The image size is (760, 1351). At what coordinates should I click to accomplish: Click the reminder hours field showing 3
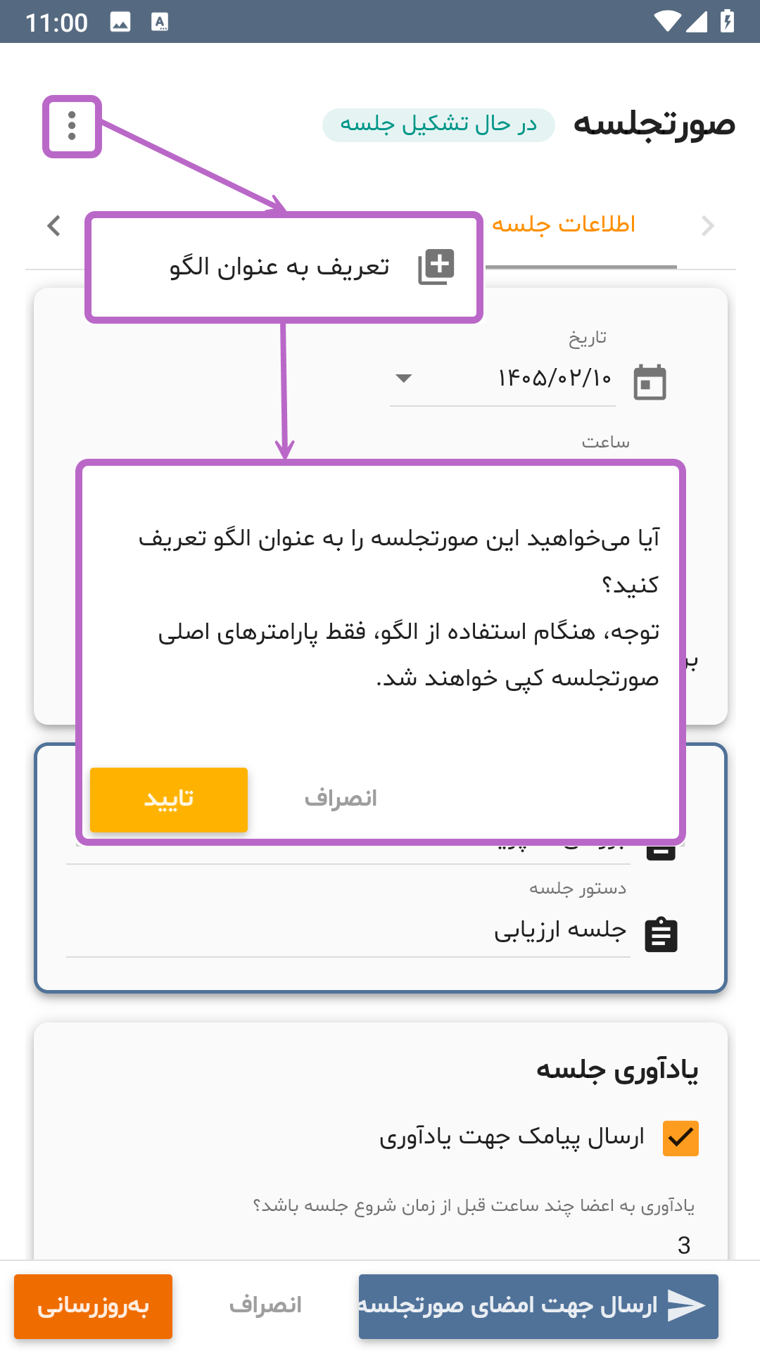tap(380, 1244)
